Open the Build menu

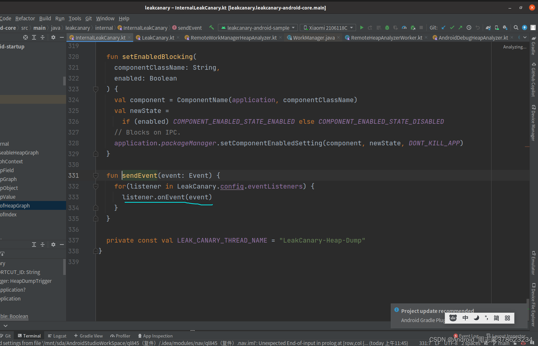point(45,18)
